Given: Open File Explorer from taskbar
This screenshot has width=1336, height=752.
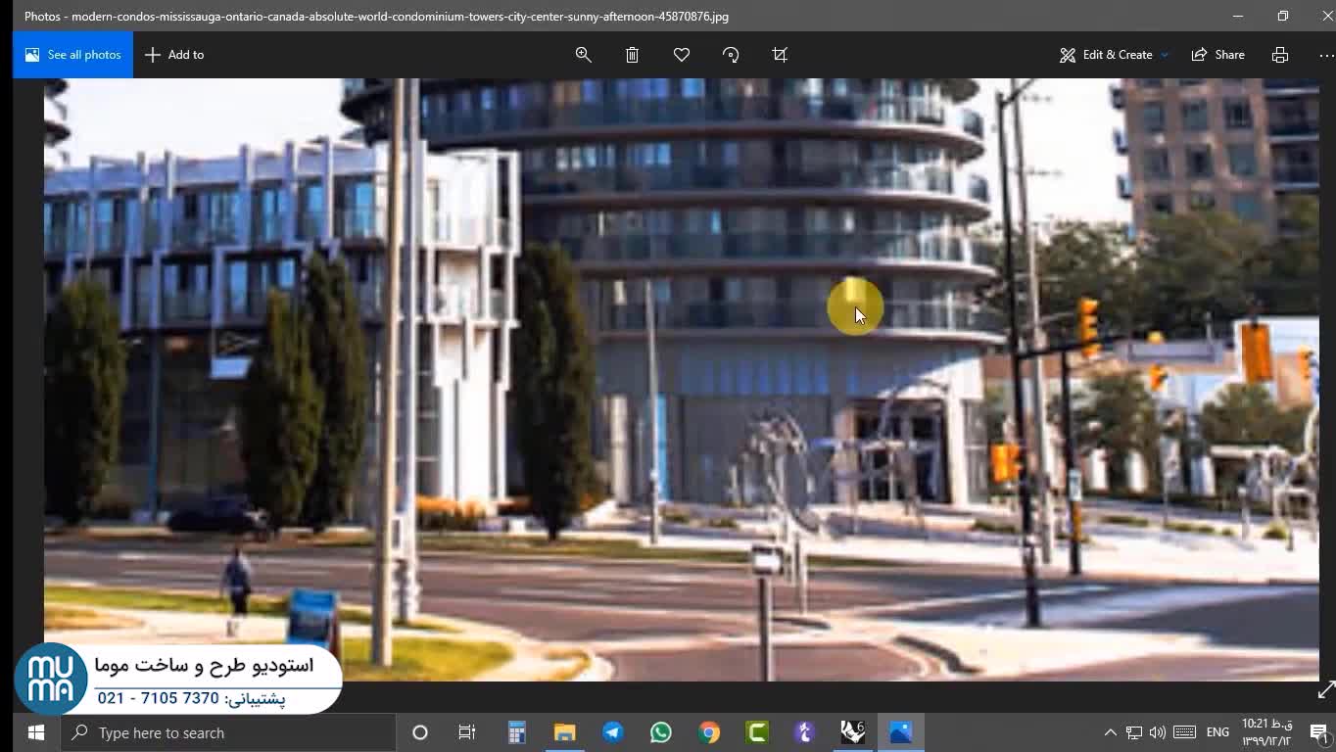Looking at the screenshot, I should point(564,732).
